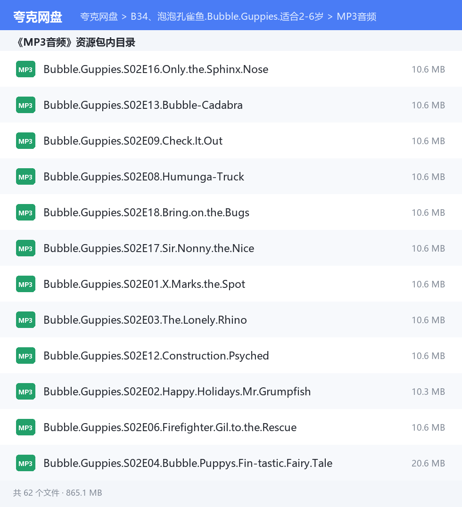462x507 pixels.
Task: Click the MP3 icon for S02E17.Sir.Nonny.the.Nice
Action: pyautogui.click(x=25, y=248)
